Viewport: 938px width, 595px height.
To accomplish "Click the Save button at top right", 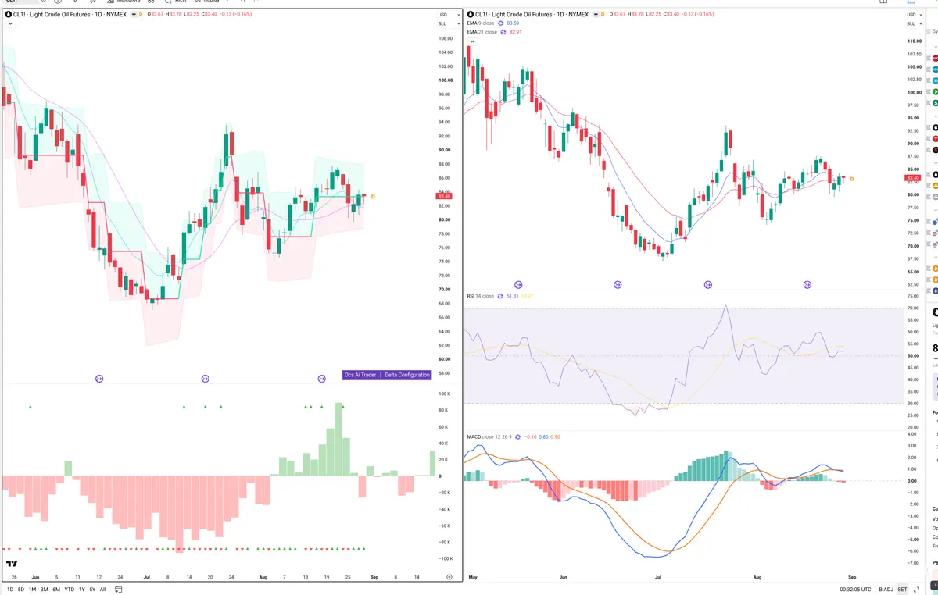I will (911, 2).
